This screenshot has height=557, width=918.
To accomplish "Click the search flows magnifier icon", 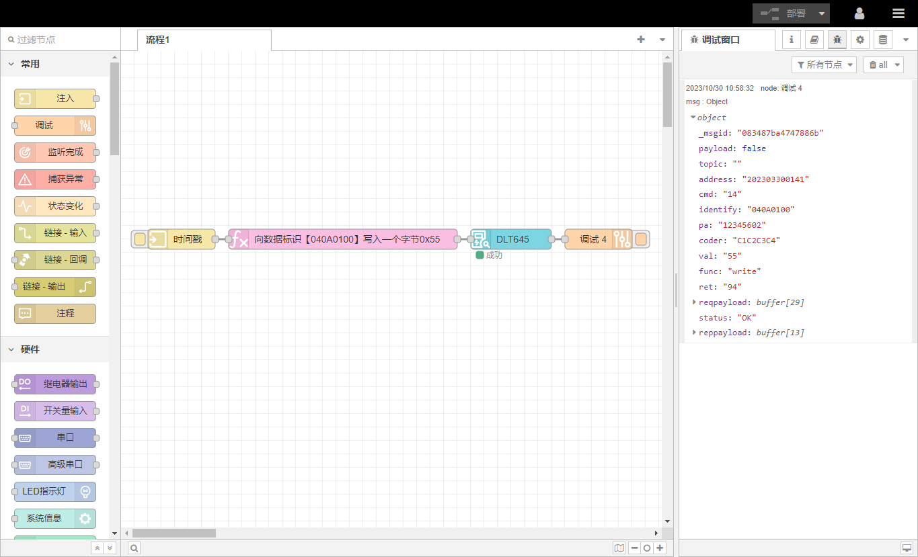I will (135, 548).
